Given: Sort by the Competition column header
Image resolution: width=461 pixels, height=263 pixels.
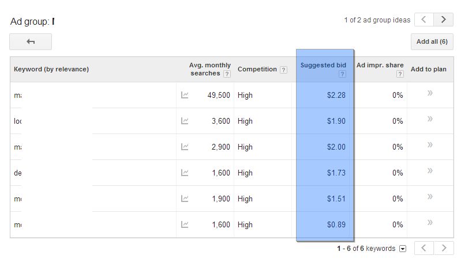Looking at the screenshot, I should (x=257, y=69).
